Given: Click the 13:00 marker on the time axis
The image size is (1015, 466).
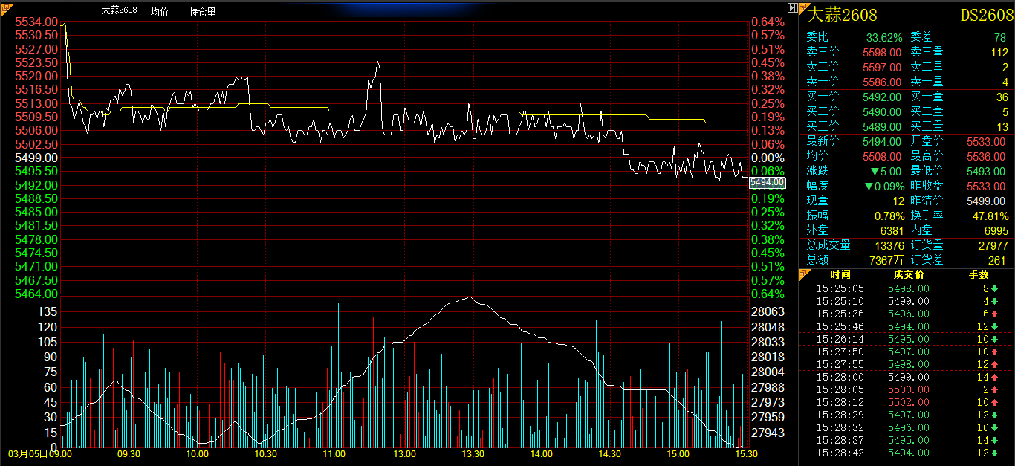Looking at the screenshot, I should [x=404, y=453].
